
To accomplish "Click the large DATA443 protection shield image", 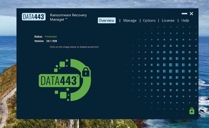I will coord(65,80).
